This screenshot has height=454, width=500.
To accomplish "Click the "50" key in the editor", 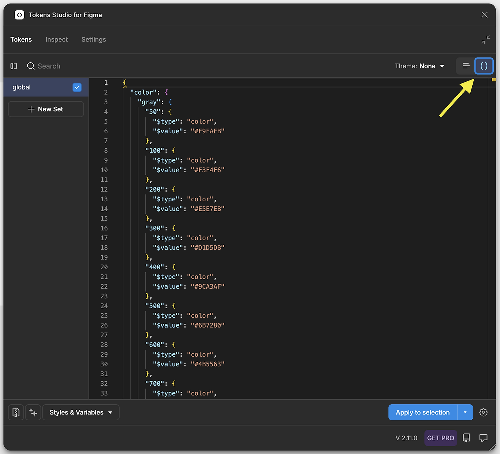I will (153, 112).
